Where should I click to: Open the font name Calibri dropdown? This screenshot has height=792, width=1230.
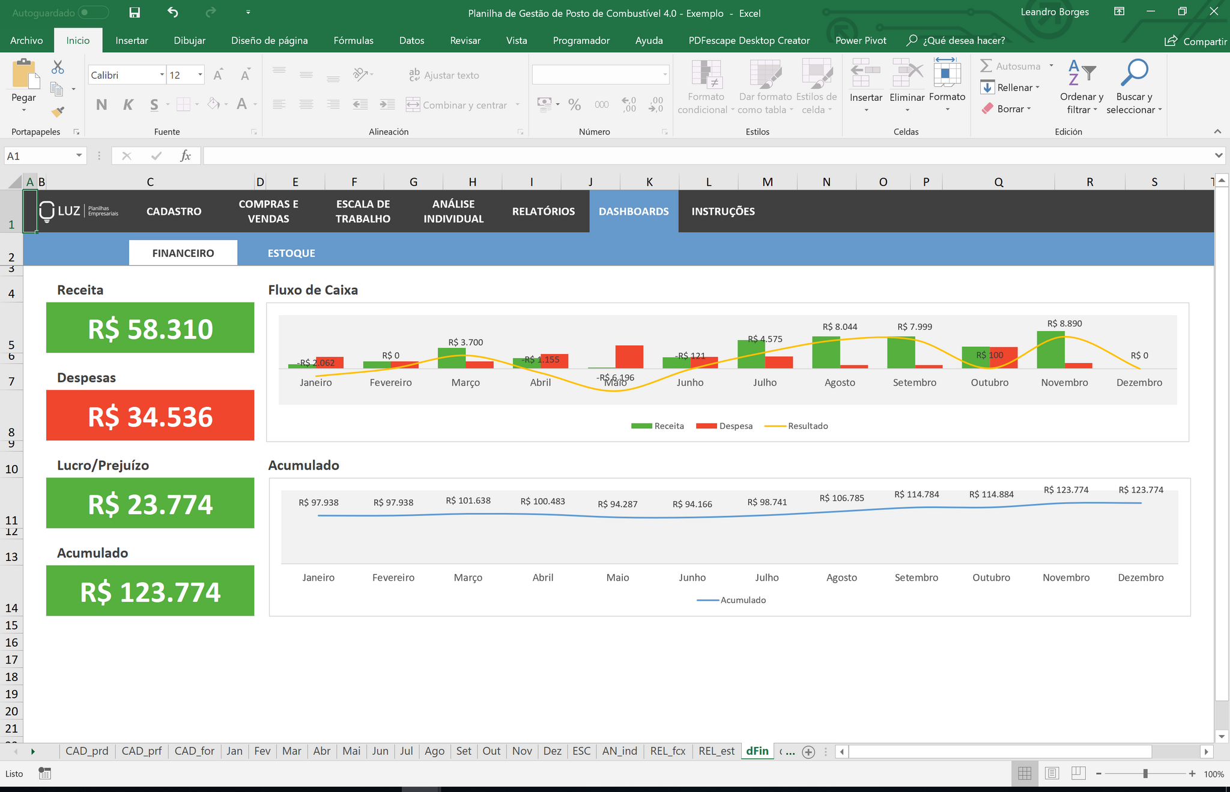coord(162,75)
